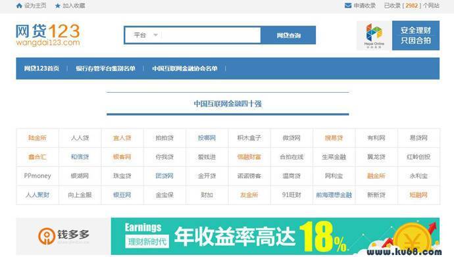Image resolution: width=454 pixels, height=257 pixels.
Task: Open the 陆金所 platform link
Action: pyautogui.click(x=38, y=138)
